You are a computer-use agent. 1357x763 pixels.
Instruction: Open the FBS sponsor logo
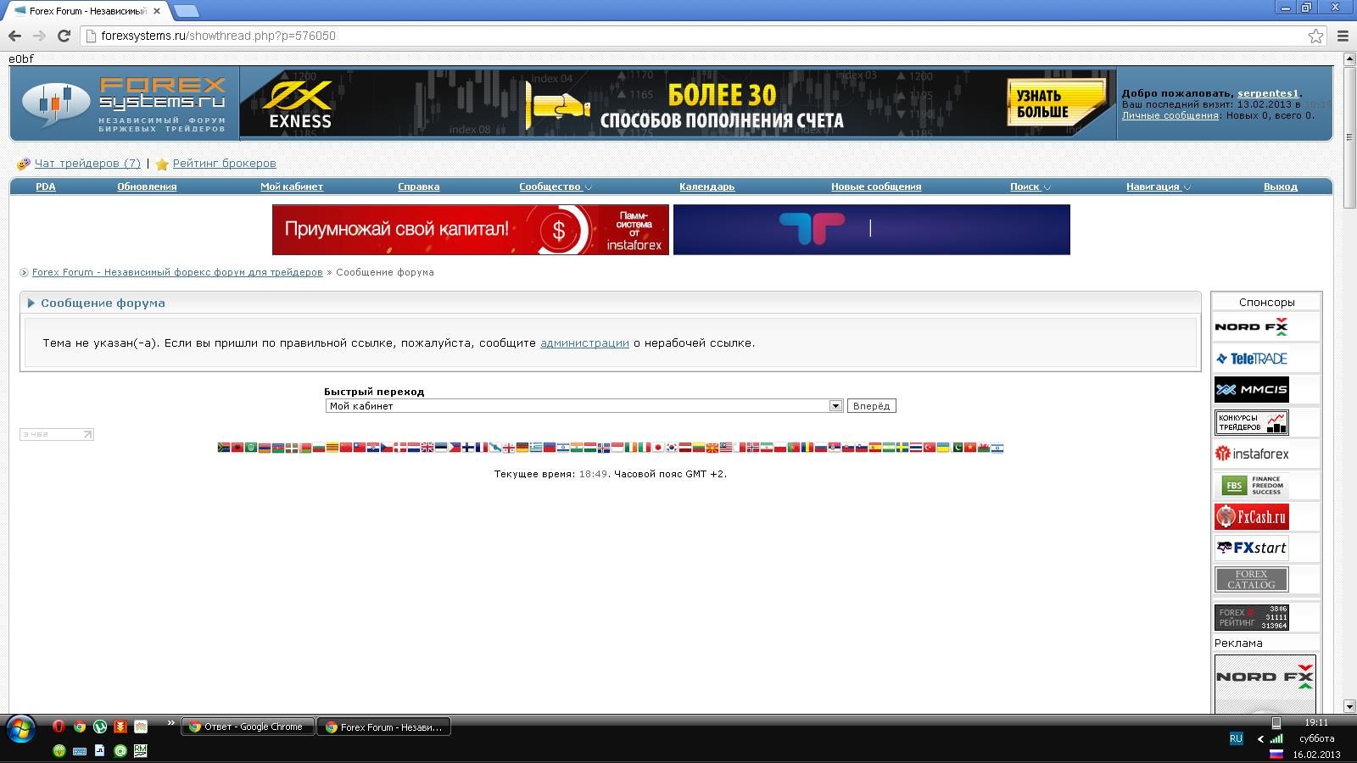tap(1251, 486)
